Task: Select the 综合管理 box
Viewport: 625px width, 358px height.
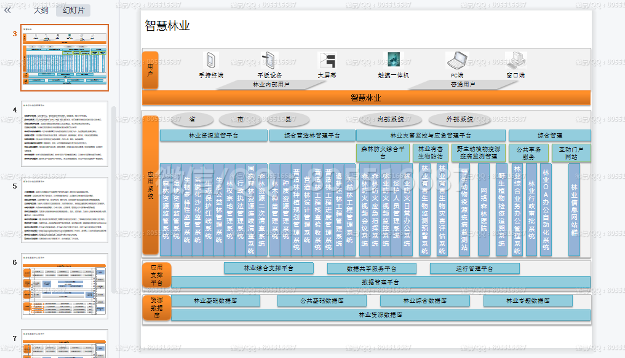Action: (x=550, y=136)
